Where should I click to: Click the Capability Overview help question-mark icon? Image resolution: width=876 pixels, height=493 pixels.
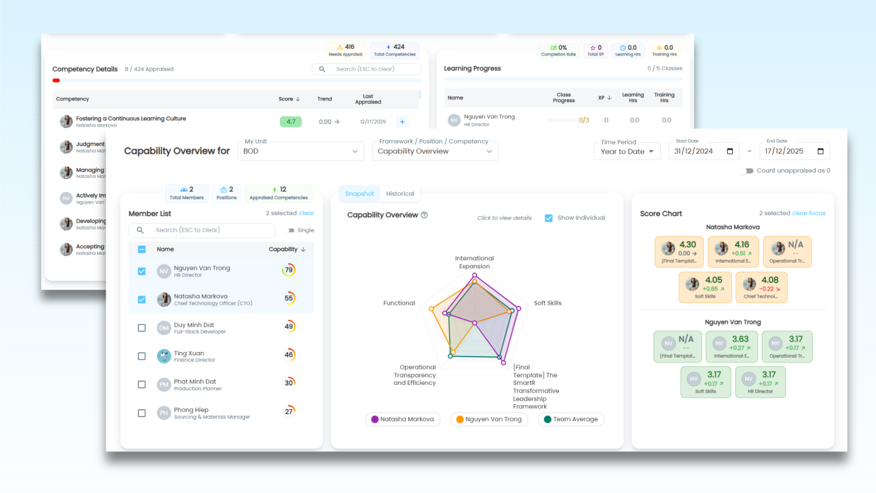click(x=424, y=215)
